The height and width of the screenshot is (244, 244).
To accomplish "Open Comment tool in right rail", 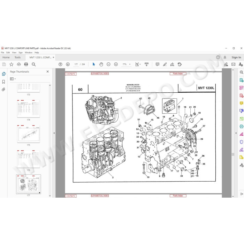I will click(x=241, y=103).
